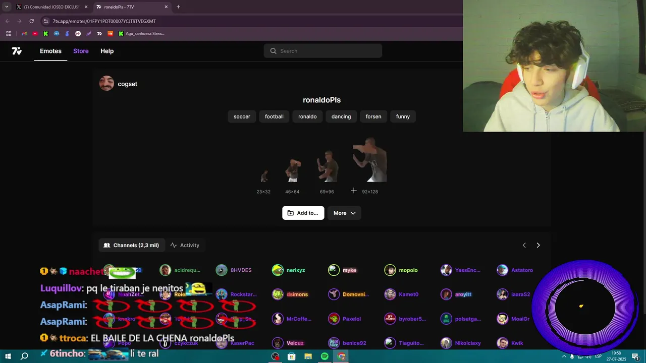This screenshot has height=363, width=646.
Task: Open Windows Start menu
Action: 8,356
